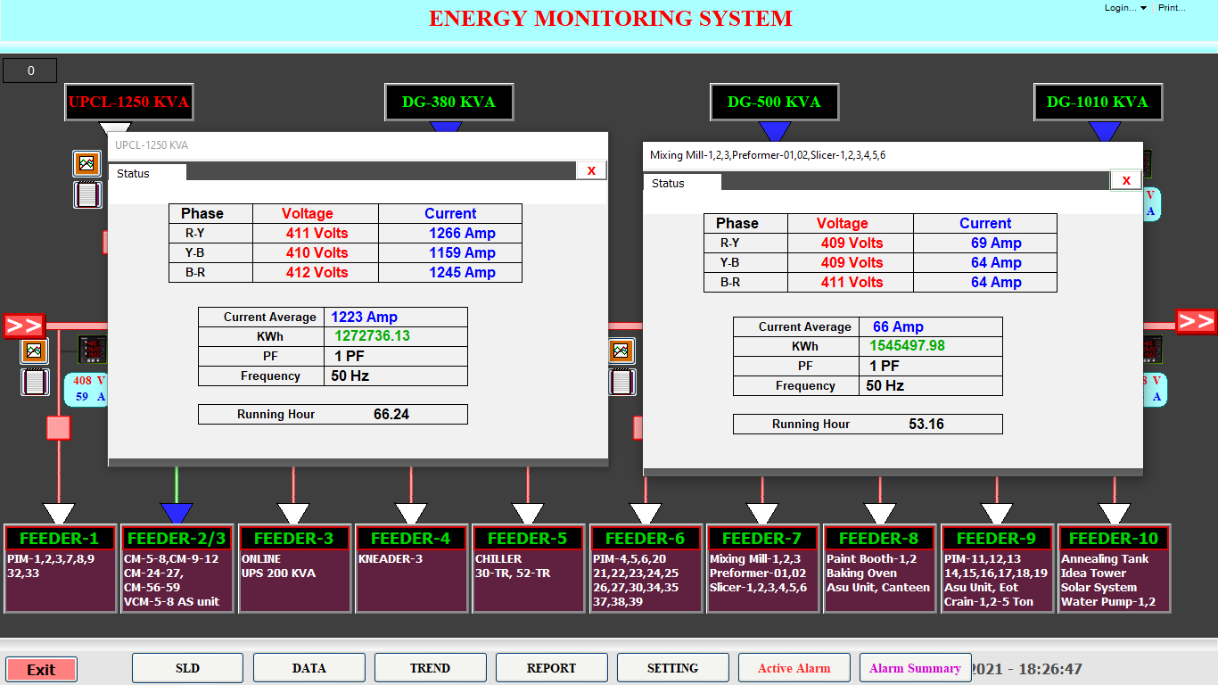
Task: Select the DG-380 KVA source label
Action: (x=450, y=102)
